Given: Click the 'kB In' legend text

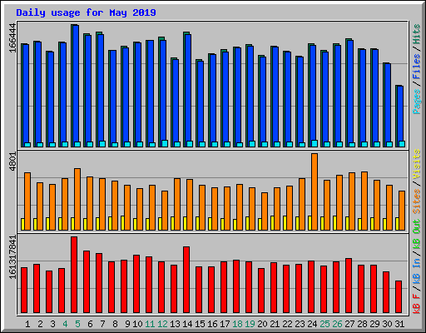Looking at the screenshot, I should 417,271.
